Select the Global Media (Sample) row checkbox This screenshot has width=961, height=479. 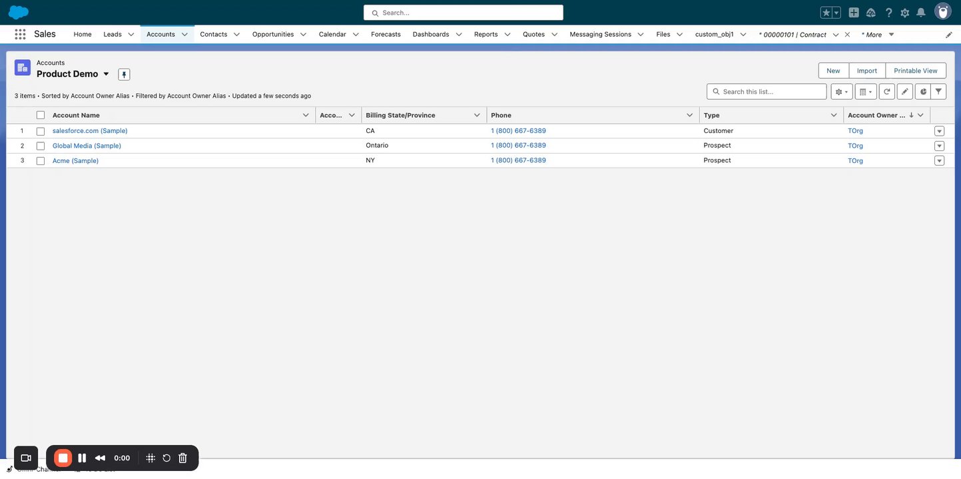(x=41, y=146)
